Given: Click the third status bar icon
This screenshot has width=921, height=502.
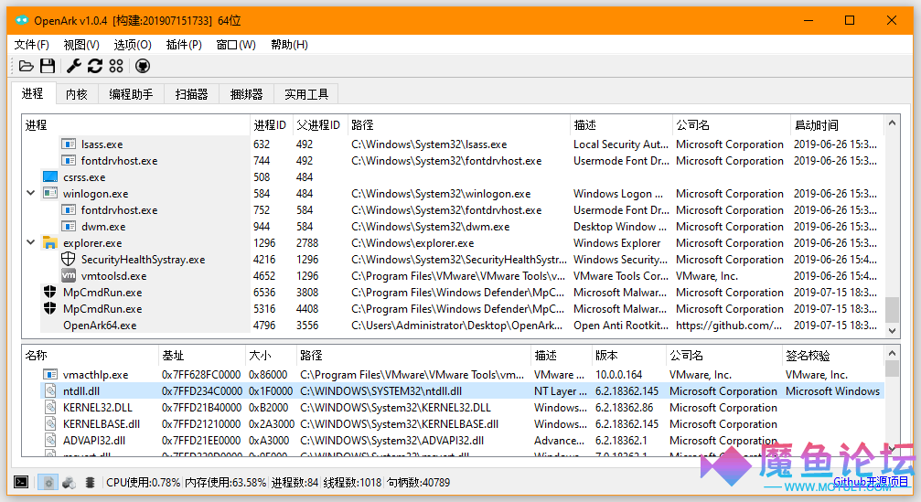Looking at the screenshot, I should (70, 483).
